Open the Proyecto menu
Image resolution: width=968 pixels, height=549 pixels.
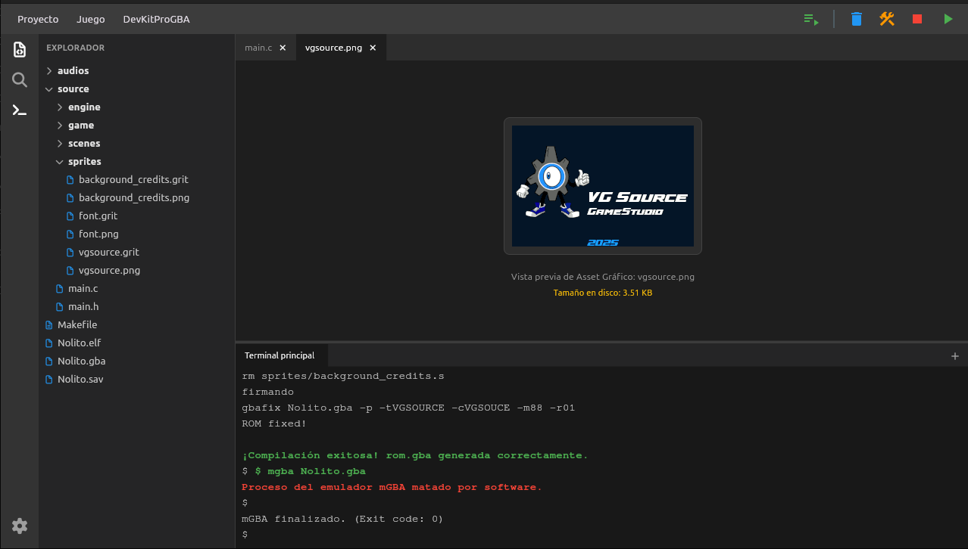pyautogui.click(x=38, y=19)
